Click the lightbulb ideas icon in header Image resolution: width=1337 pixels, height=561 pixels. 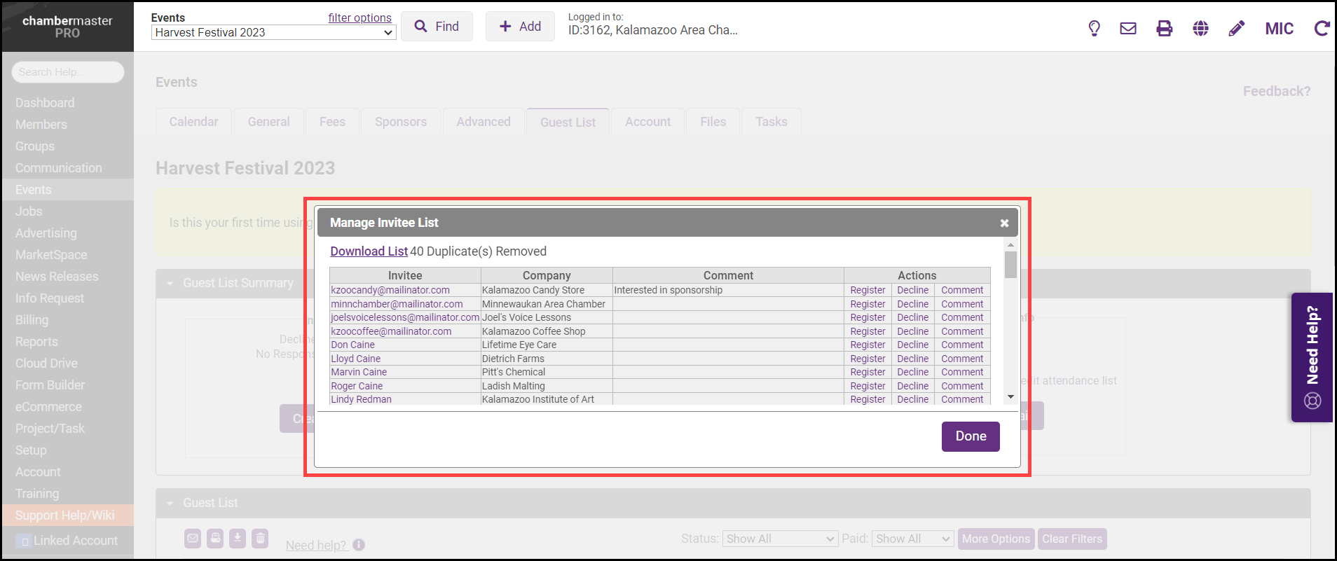point(1094,28)
